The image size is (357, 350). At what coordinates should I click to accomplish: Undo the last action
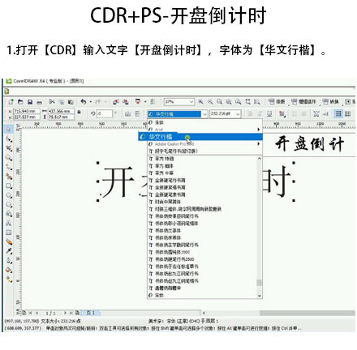coord(84,102)
